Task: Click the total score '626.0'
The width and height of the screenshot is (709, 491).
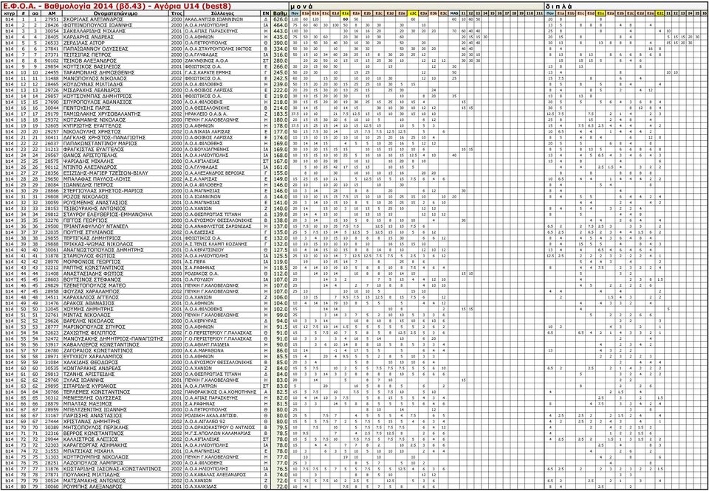Action: click(280, 20)
